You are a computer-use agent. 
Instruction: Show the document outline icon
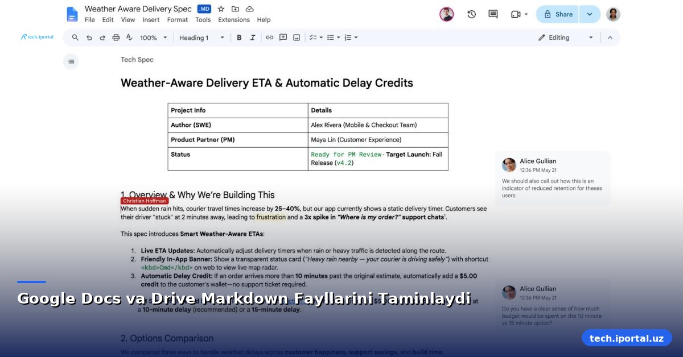click(x=71, y=61)
